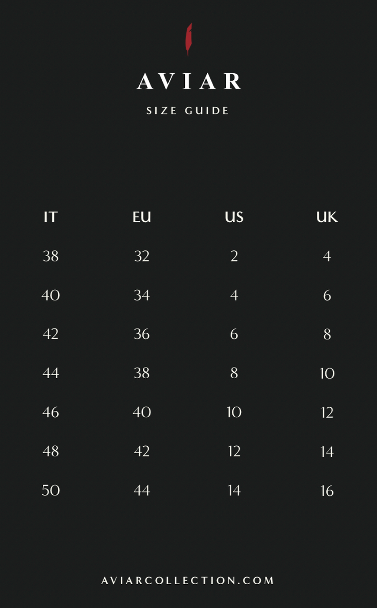Choose UK size 6
The width and height of the screenshot is (377, 608).
pos(327,295)
